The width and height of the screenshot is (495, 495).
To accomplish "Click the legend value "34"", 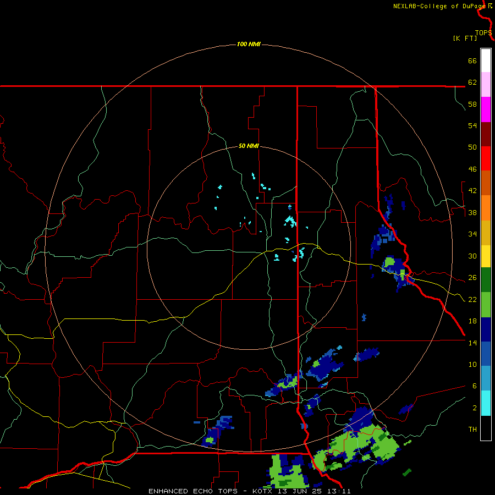I will (x=472, y=234).
